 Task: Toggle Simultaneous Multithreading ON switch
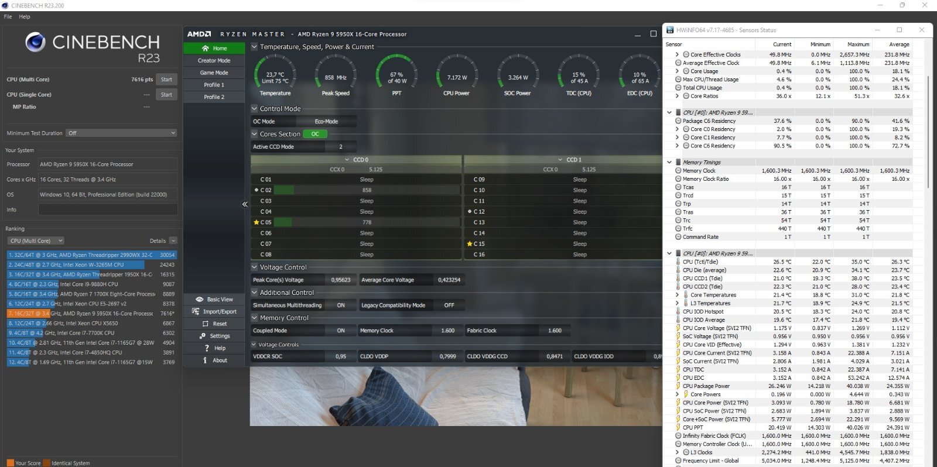[341, 305]
